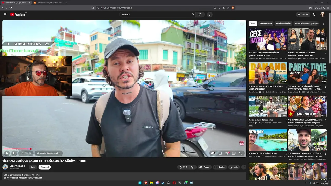Go to YouTube Premium home logo
The height and width of the screenshot is (186, 331).
[18, 14]
